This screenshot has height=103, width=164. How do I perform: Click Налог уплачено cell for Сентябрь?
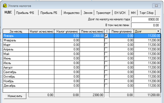pos(67,72)
